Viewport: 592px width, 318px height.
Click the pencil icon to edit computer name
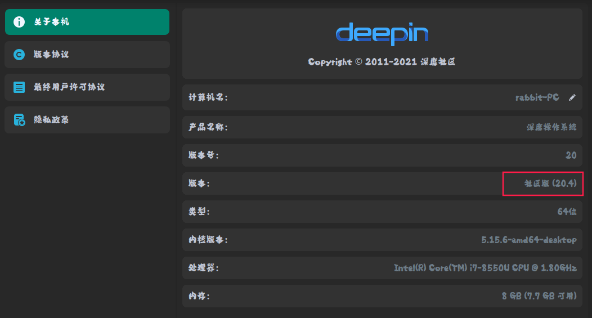coord(572,97)
